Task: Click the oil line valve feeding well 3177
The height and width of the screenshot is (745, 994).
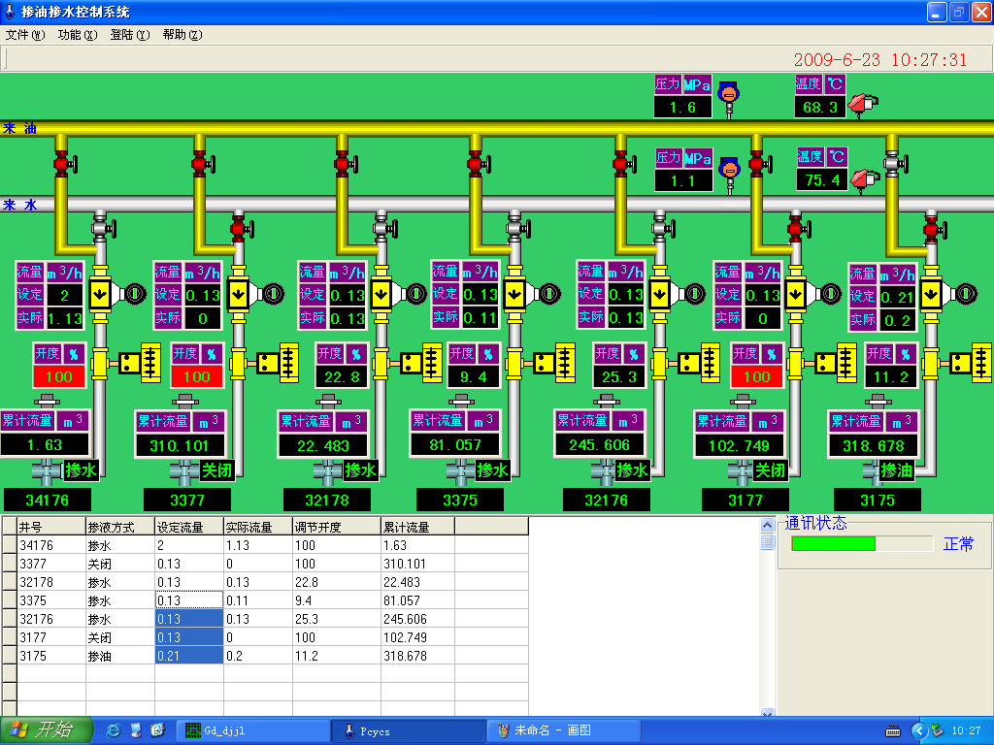Action: tap(759, 164)
